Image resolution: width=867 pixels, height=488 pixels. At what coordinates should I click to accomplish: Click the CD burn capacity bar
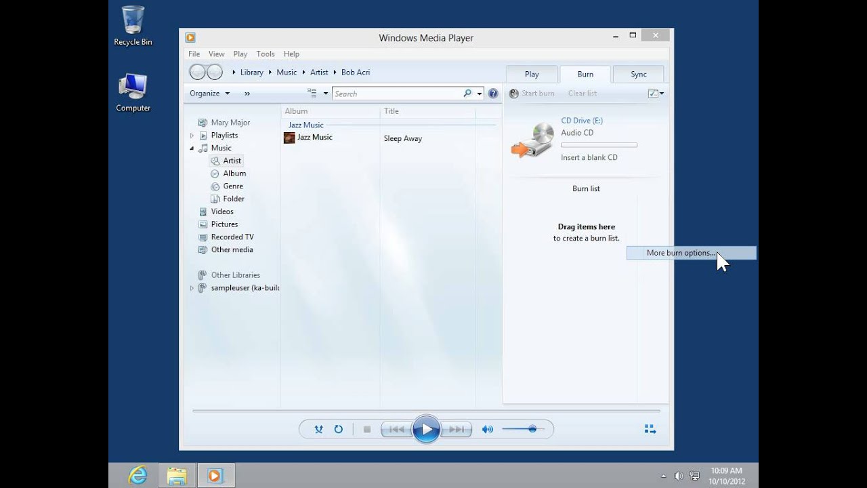point(599,145)
